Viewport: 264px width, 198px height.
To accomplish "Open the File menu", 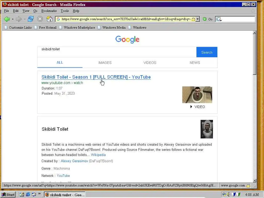I will click(x=6, y=11).
